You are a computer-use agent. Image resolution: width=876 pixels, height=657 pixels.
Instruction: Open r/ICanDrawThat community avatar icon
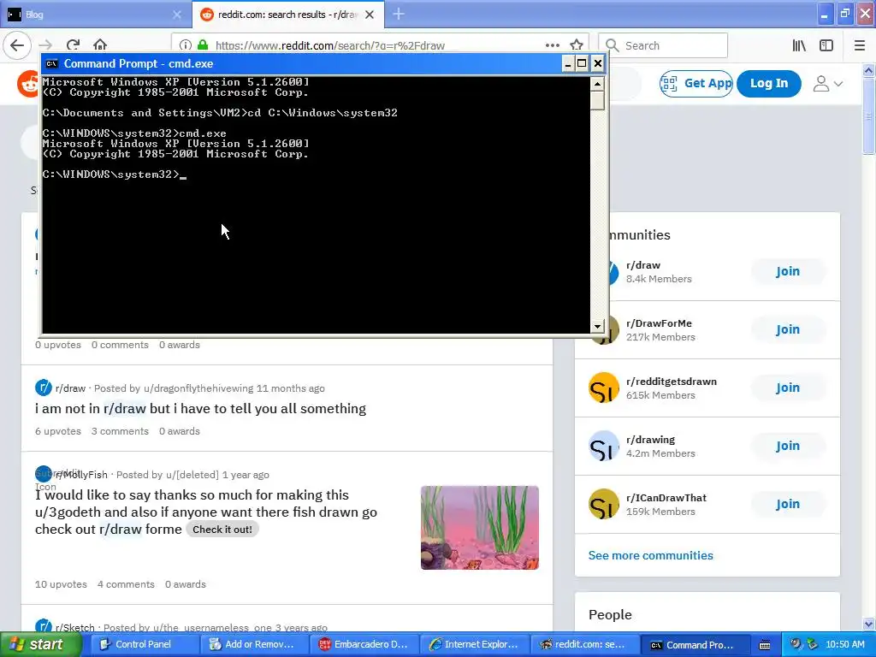click(x=604, y=504)
